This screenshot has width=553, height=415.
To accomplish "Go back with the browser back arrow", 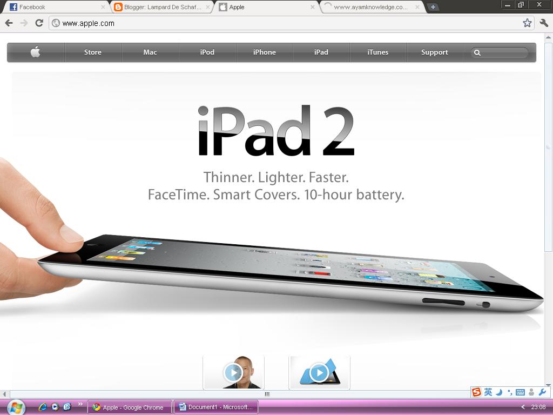I will tap(9, 23).
